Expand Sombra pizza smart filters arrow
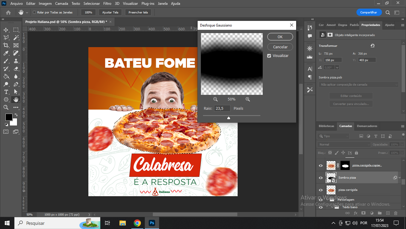 click(x=399, y=178)
